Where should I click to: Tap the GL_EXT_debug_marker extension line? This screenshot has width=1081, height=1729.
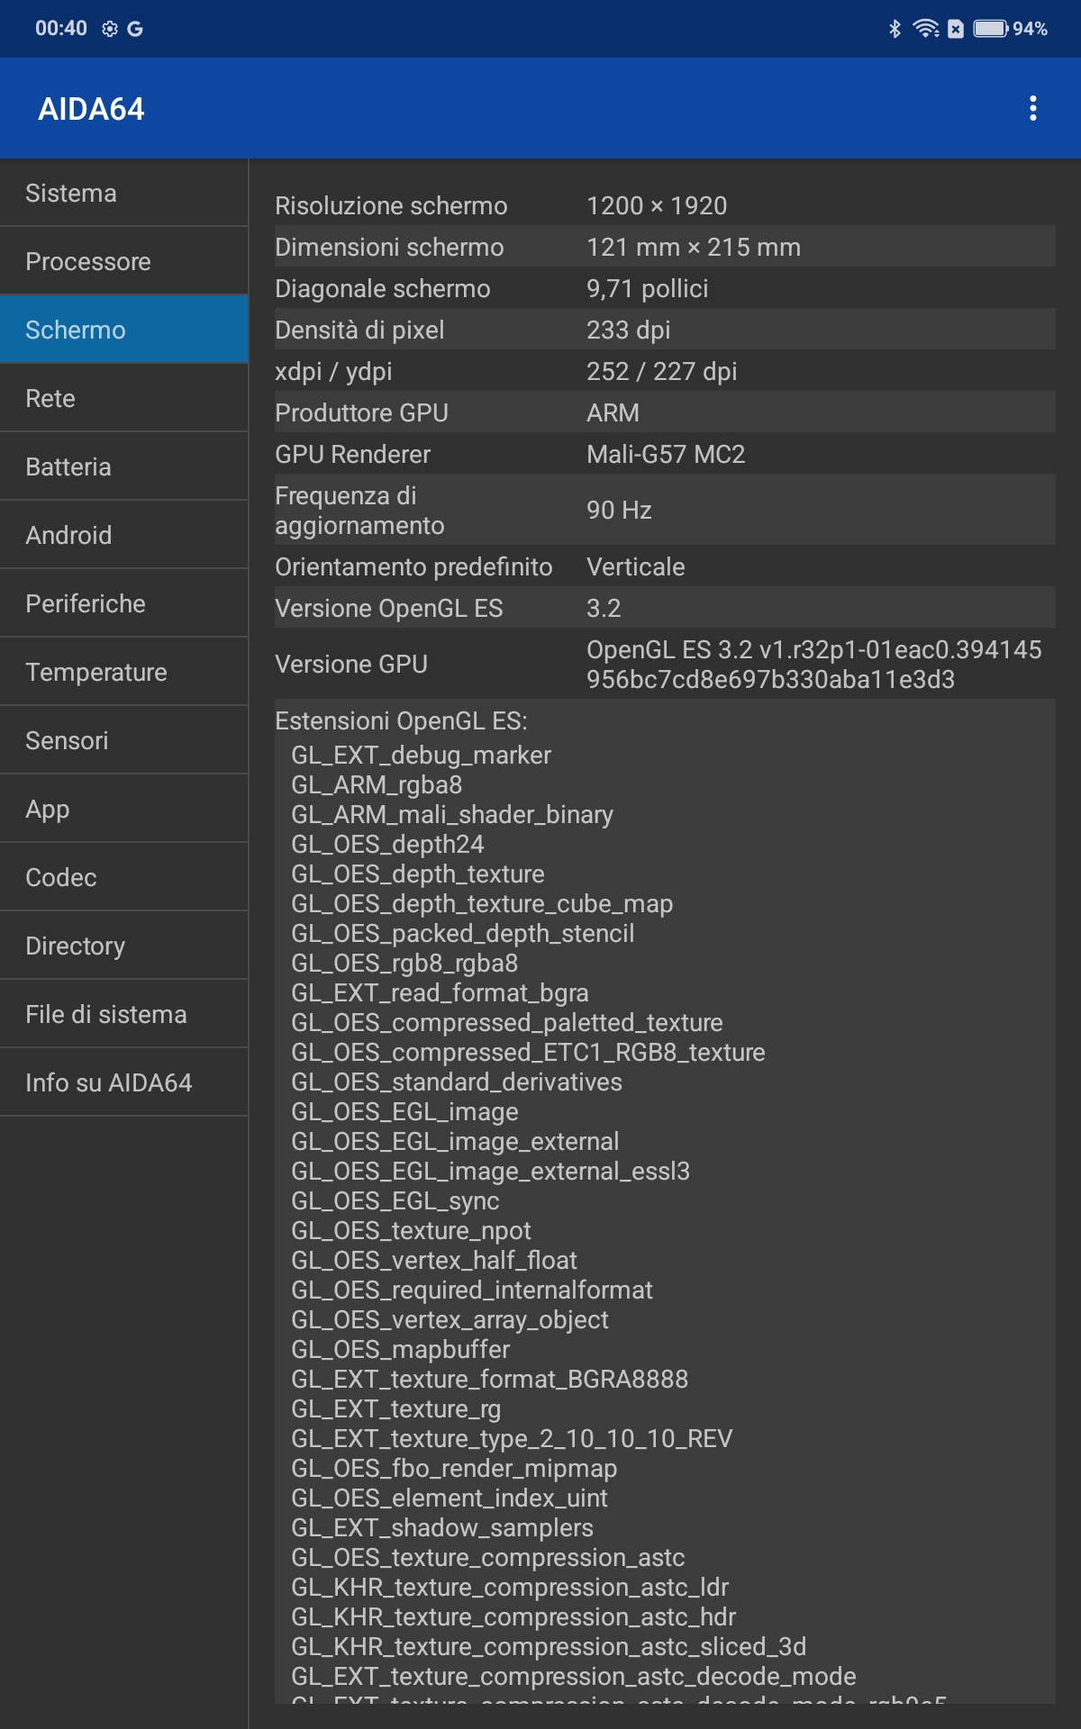coord(421,755)
